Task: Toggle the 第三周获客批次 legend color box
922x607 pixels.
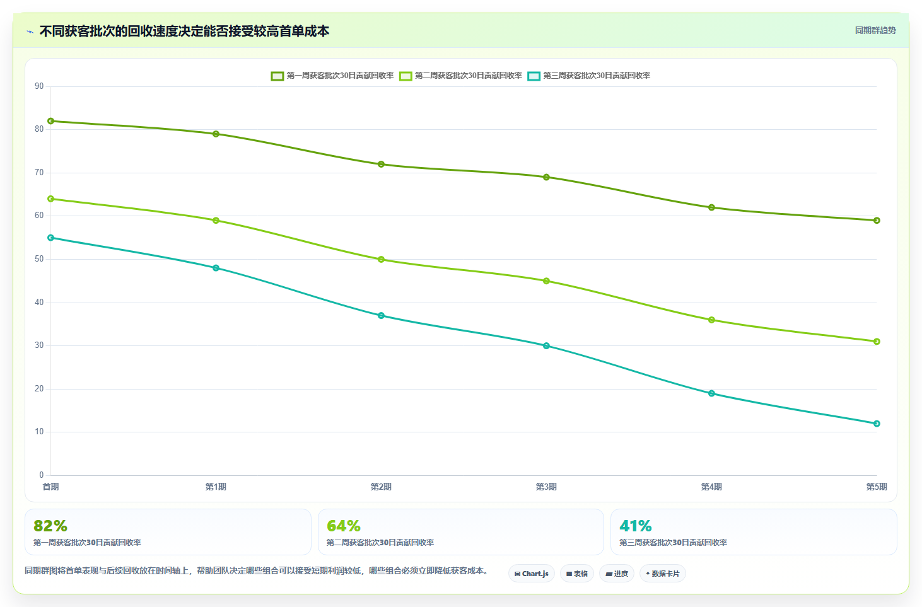Action: (x=534, y=76)
